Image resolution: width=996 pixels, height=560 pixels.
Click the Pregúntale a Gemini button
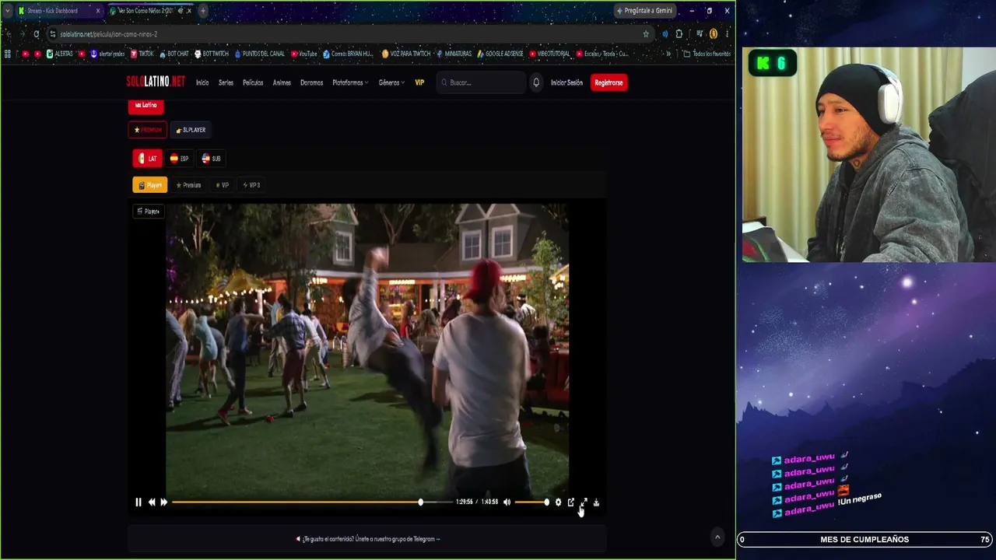pyautogui.click(x=644, y=11)
